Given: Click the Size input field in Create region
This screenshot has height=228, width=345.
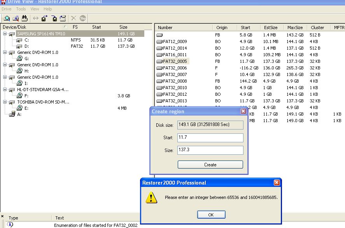Looking at the screenshot, I should [x=210, y=150].
